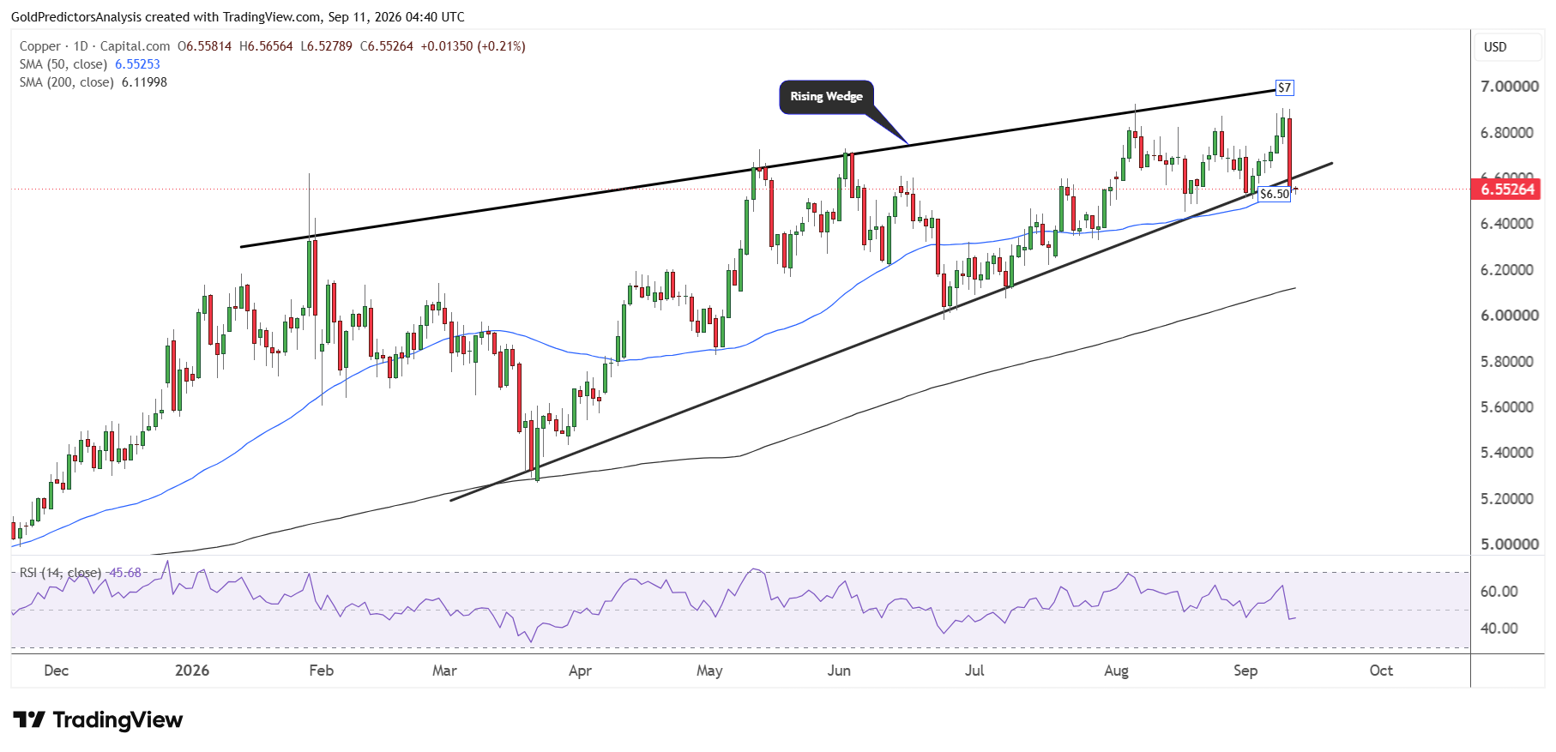Click the TradingView logo at the bottom

(98, 719)
